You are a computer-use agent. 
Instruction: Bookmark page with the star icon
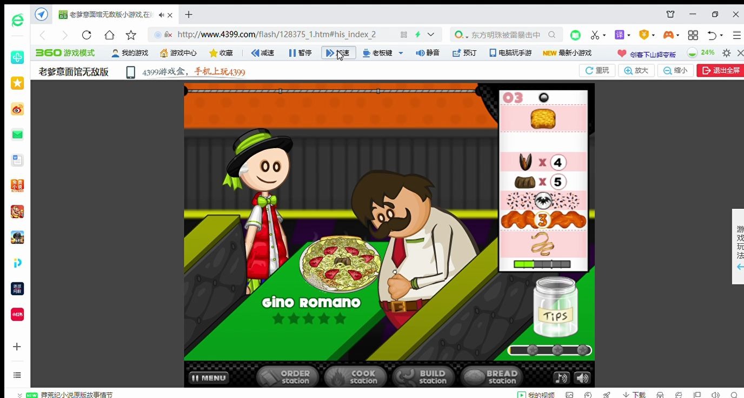pyautogui.click(x=131, y=35)
